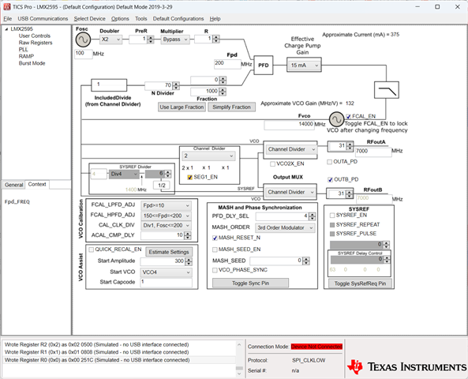
Task: Open the Doubler X2 dropdown
Action: click(x=110, y=39)
